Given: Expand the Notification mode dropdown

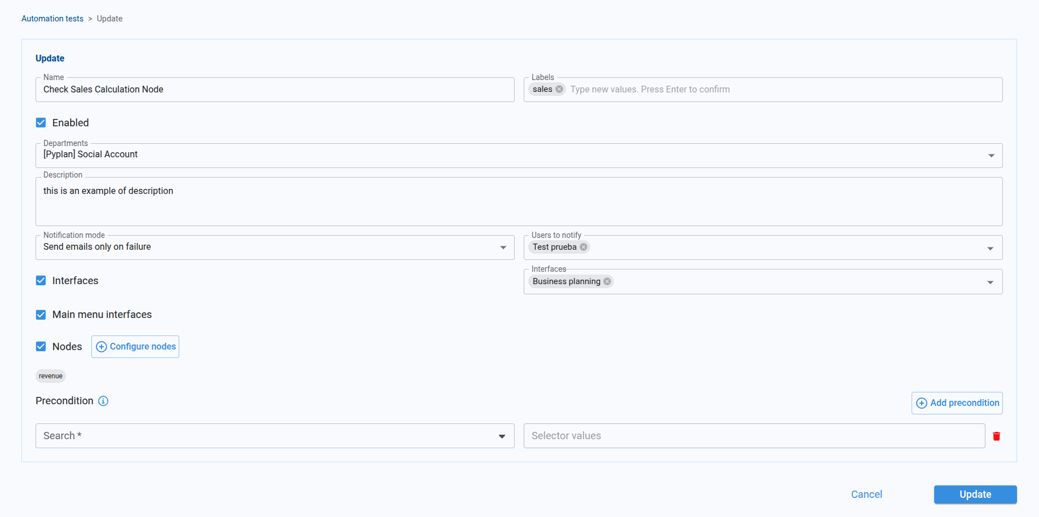Looking at the screenshot, I should click(503, 248).
